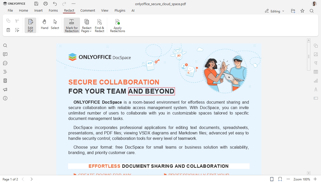
Task: Open the AI ribbon tab
Action: pos(133,11)
